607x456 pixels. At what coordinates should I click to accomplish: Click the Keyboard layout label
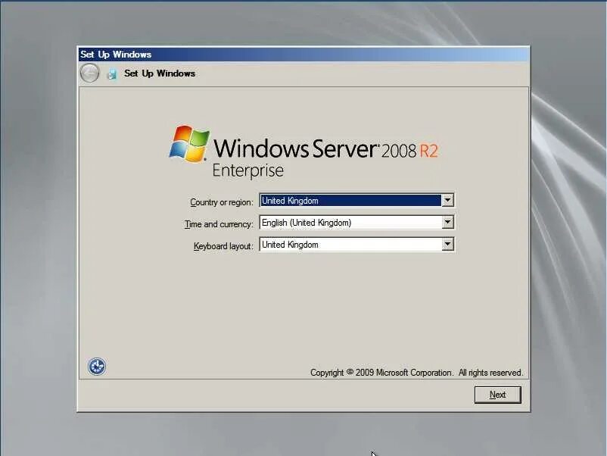224,245
